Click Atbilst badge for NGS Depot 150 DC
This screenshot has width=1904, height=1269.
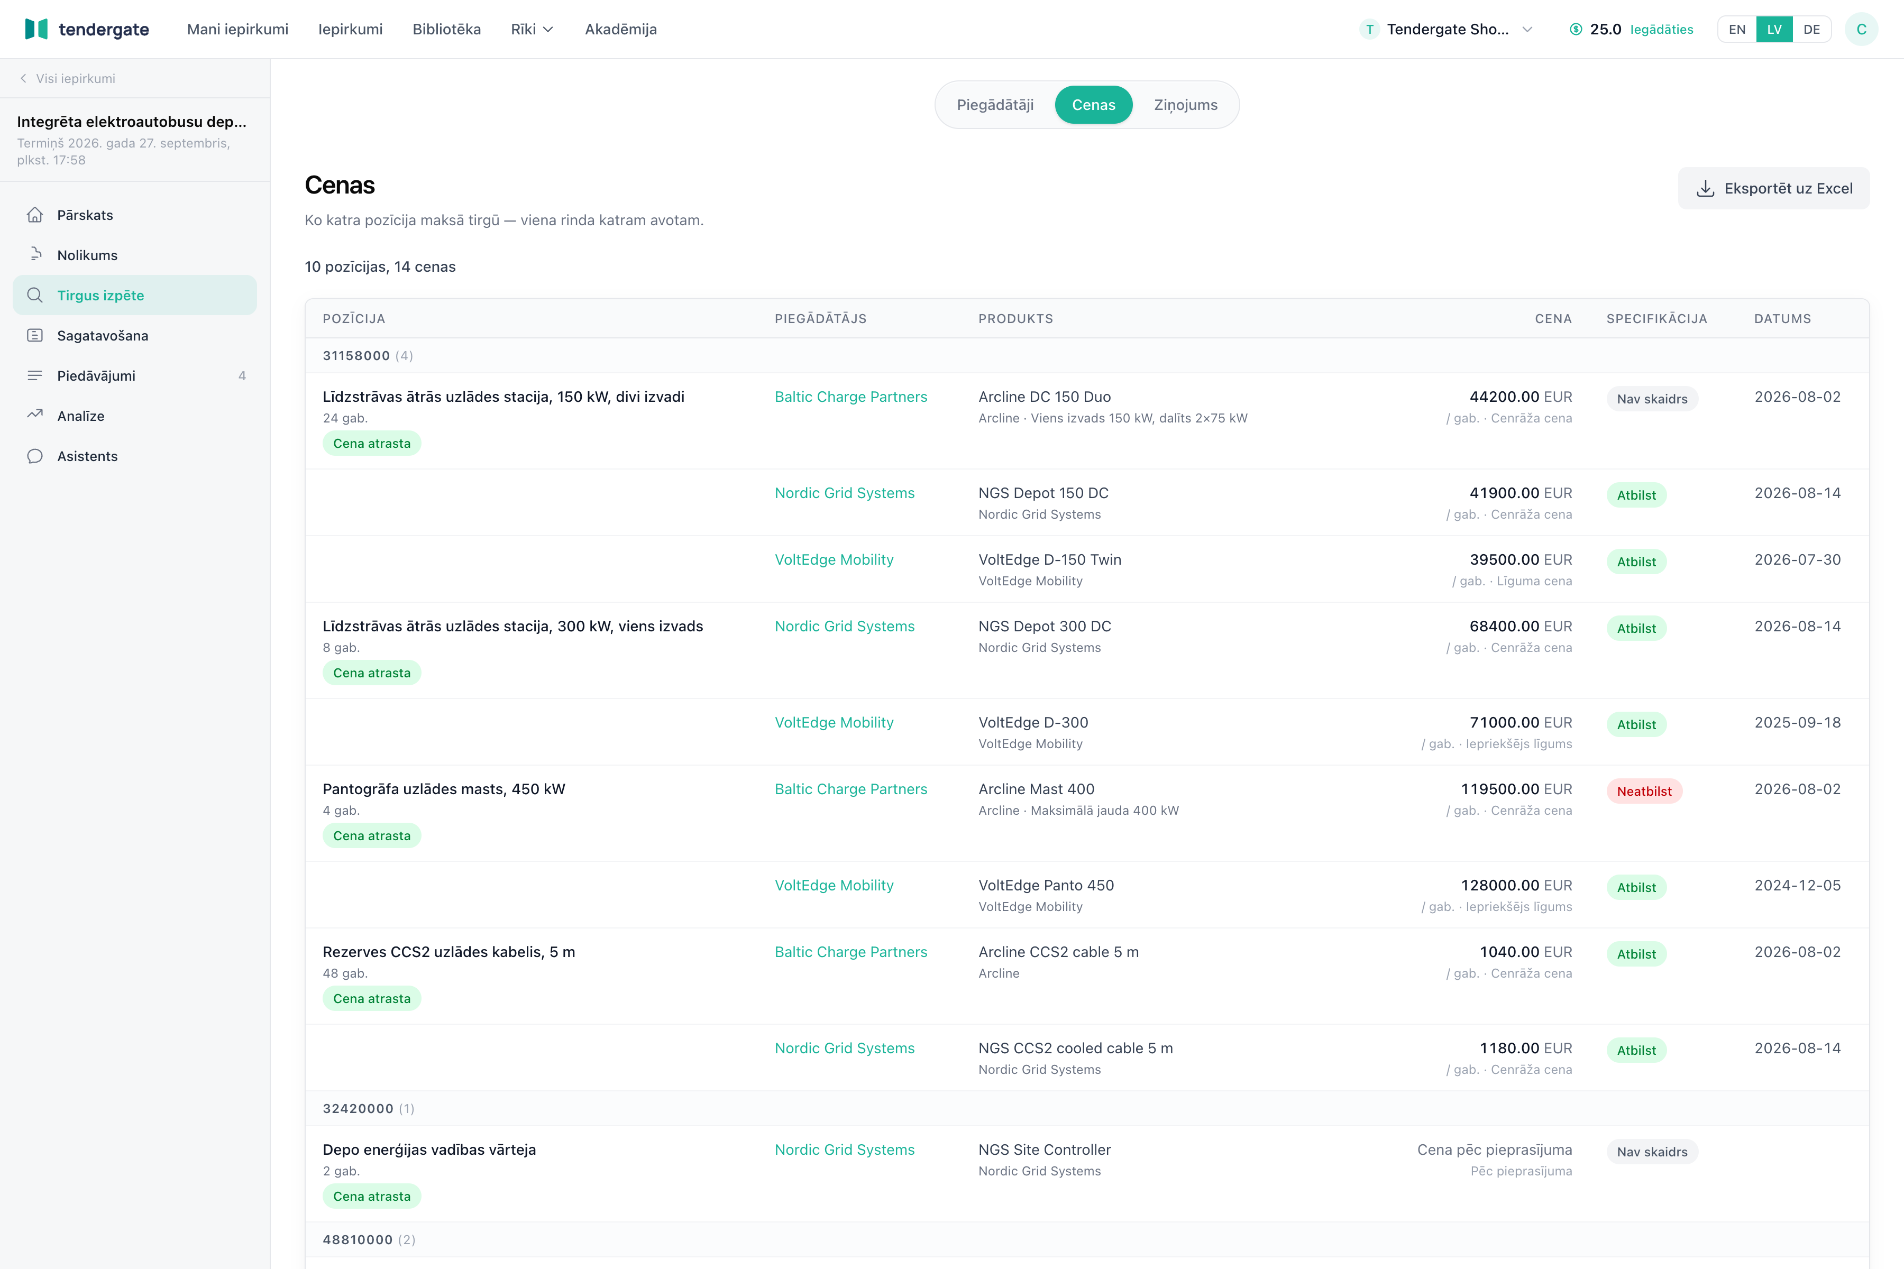pos(1636,495)
